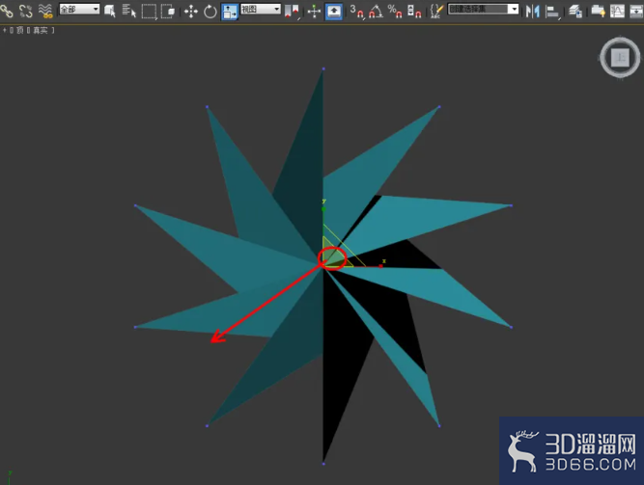Image resolution: width=644 pixels, height=485 pixels.
Task: Select the Link tool (chain icon)
Action: (x=7, y=11)
